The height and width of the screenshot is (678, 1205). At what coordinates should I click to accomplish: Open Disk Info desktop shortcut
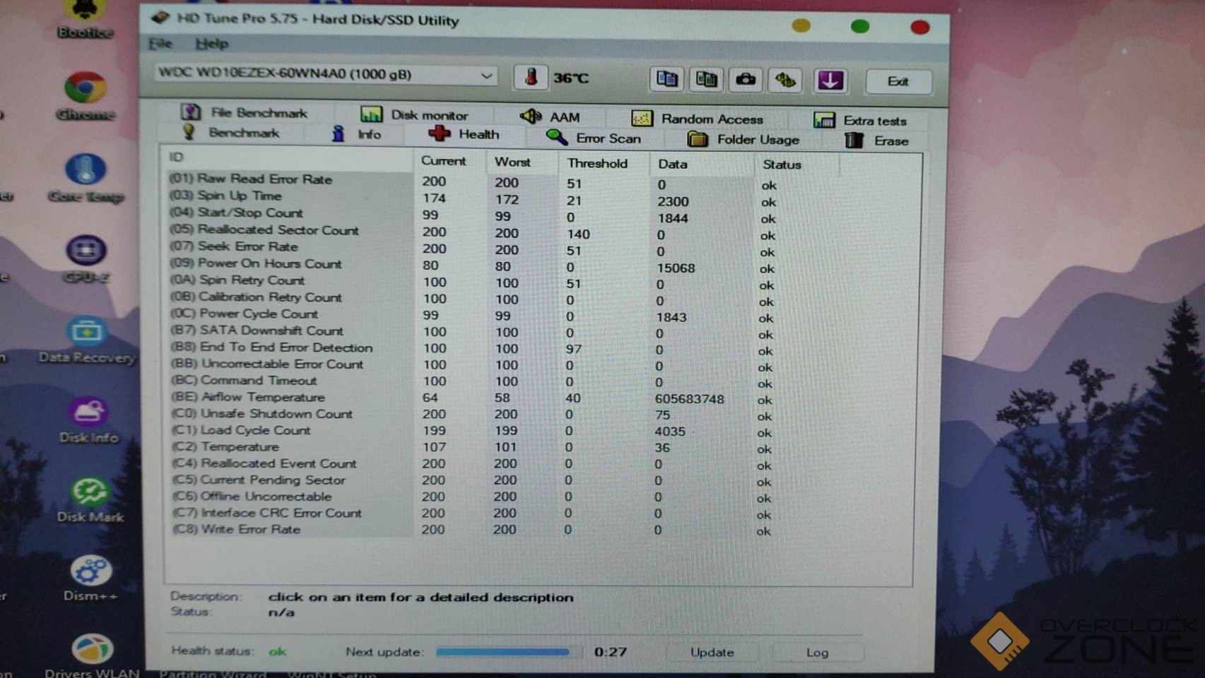[x=88, y=422]
